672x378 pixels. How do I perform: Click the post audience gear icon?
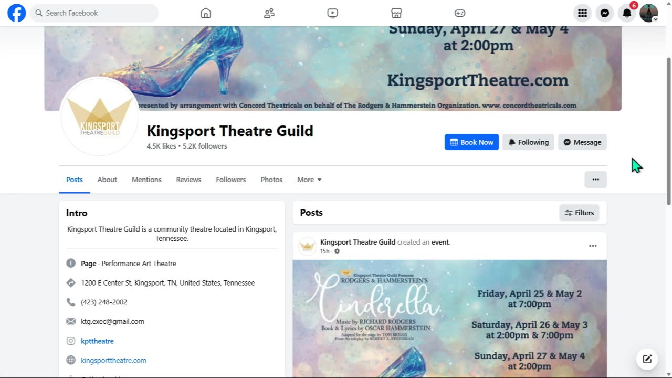(x=337, y=251)
